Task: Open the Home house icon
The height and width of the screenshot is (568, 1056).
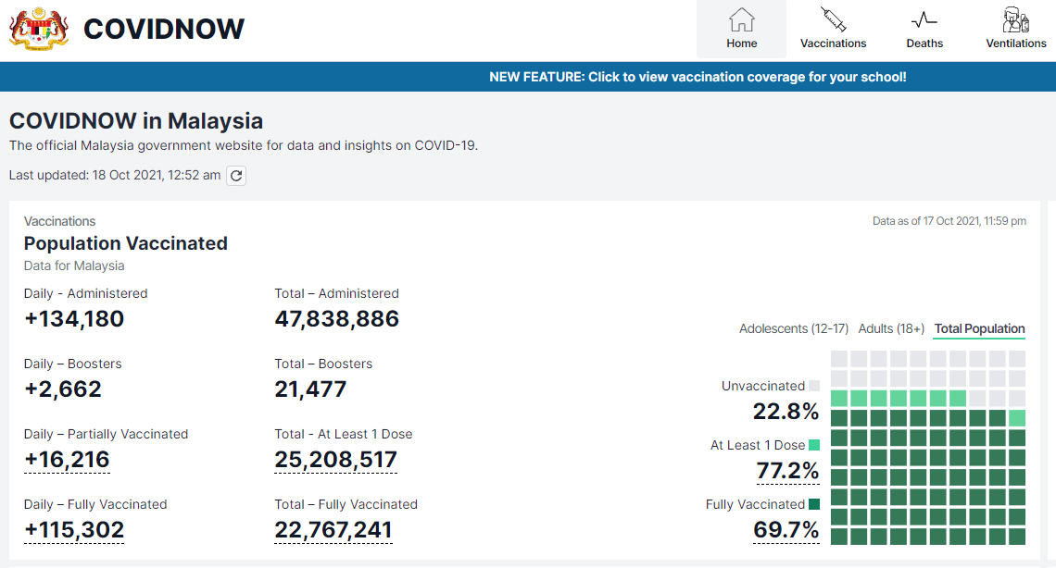Action: (741, 19)
